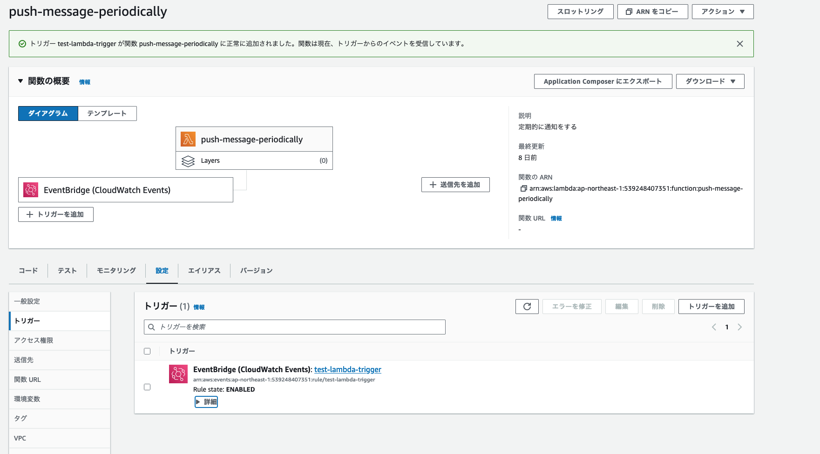This screenshot has width=820, height=454.
Task: Click 情報 link next to 関数の概要
Action: tap(85, 82)
